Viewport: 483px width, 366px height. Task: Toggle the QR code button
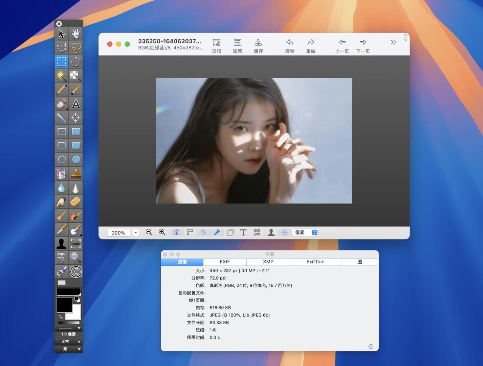[257, 232]
